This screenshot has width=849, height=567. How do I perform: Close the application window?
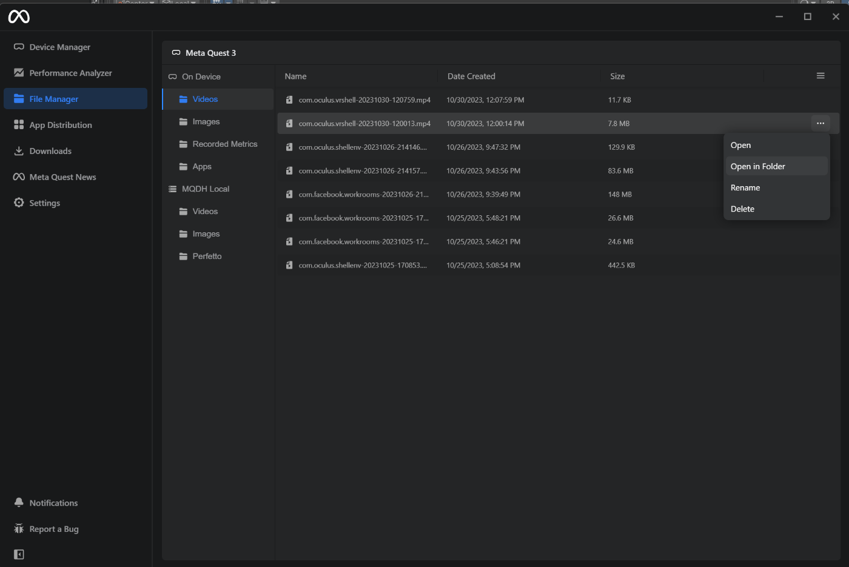tap(836, 17)
